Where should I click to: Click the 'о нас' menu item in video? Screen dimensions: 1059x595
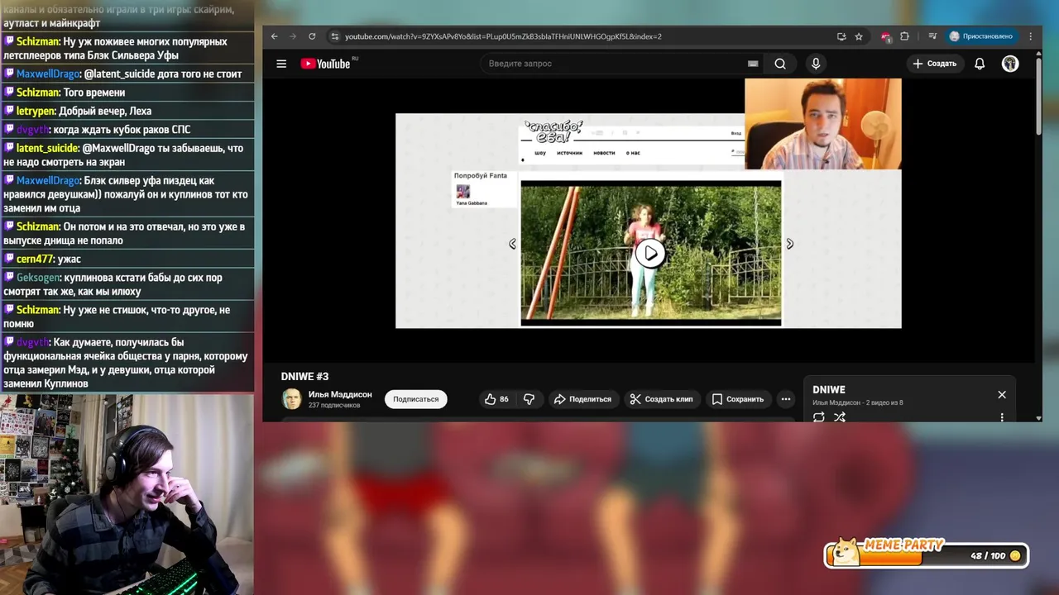click(x=633, y=153)
